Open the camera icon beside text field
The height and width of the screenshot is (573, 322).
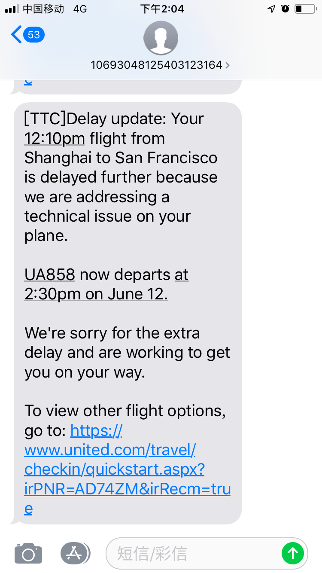tap(28, 553)
